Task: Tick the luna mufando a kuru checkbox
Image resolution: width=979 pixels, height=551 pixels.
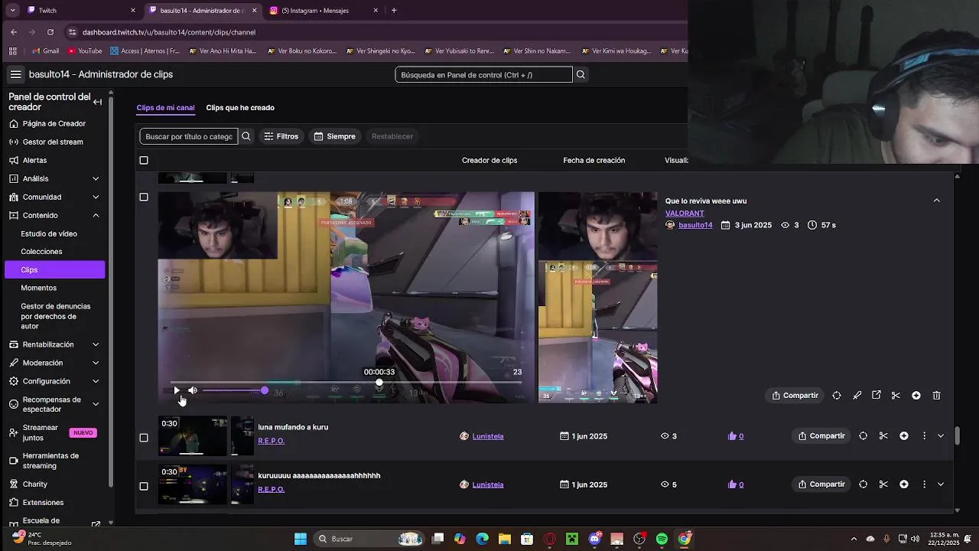Action: (x=144, y=438)
